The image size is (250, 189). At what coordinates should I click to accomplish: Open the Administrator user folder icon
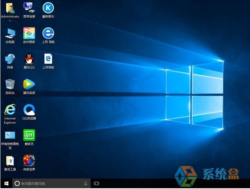point(10,8)
